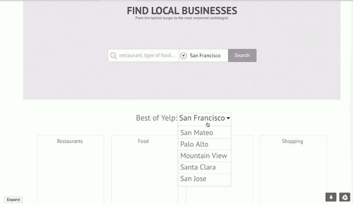353x205 pixels.
Task: Click the Find Local Businesses heading
Action: 182,11
